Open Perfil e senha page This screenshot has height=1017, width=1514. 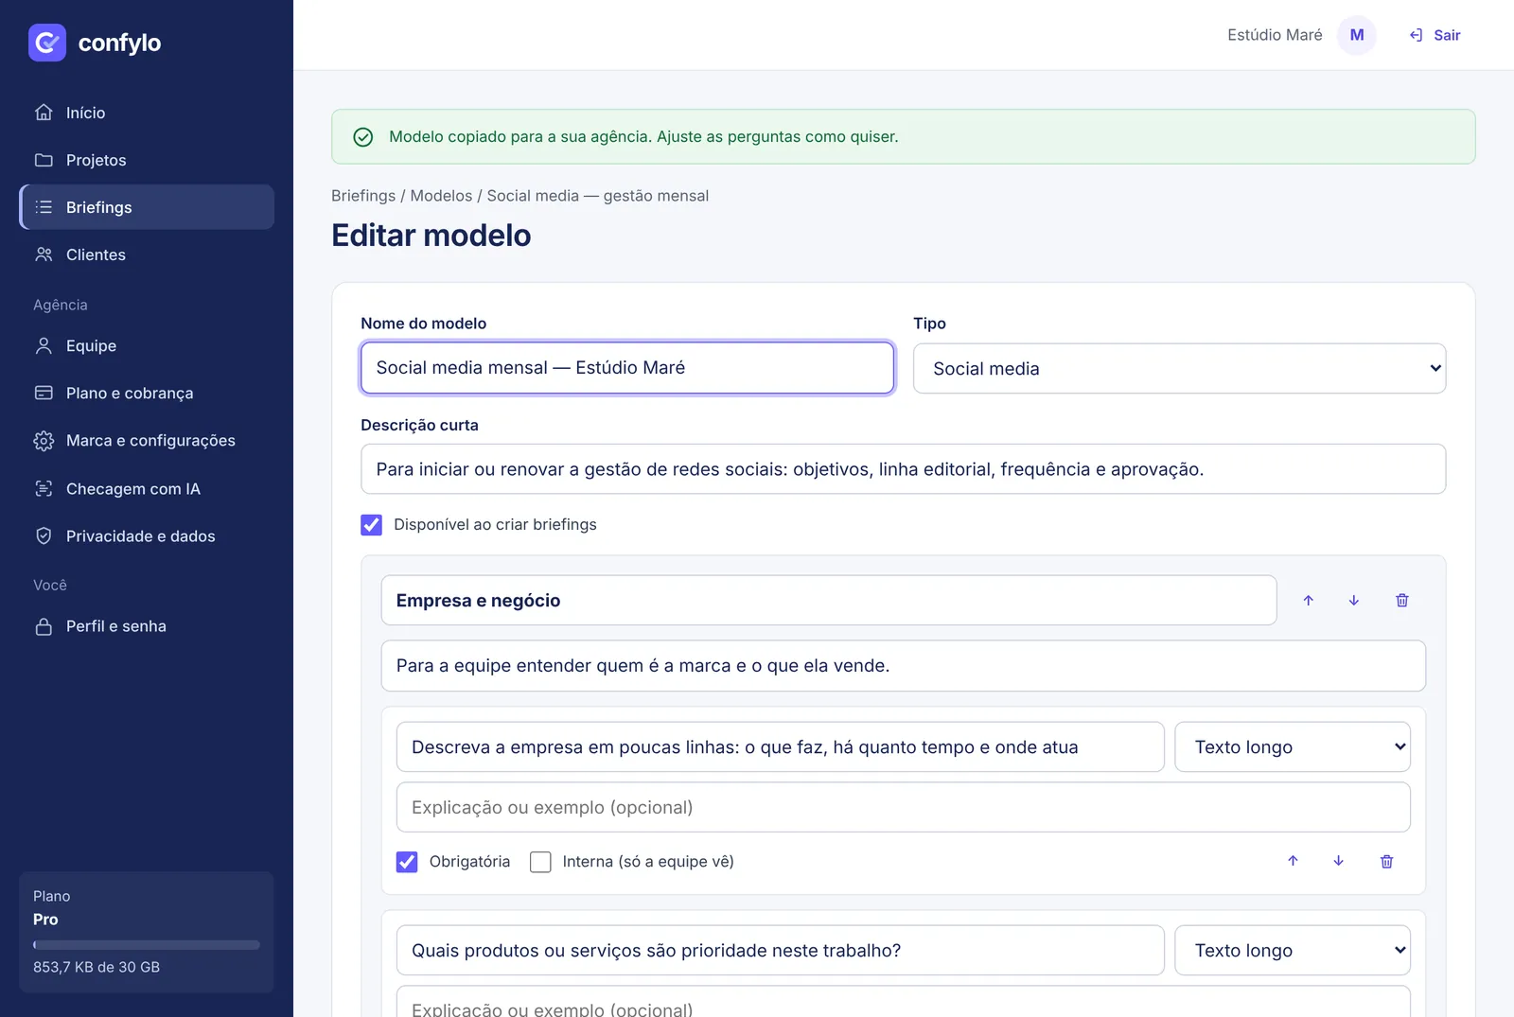147,626
